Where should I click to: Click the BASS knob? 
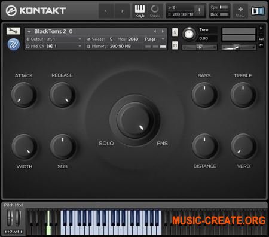coord(204,95)
